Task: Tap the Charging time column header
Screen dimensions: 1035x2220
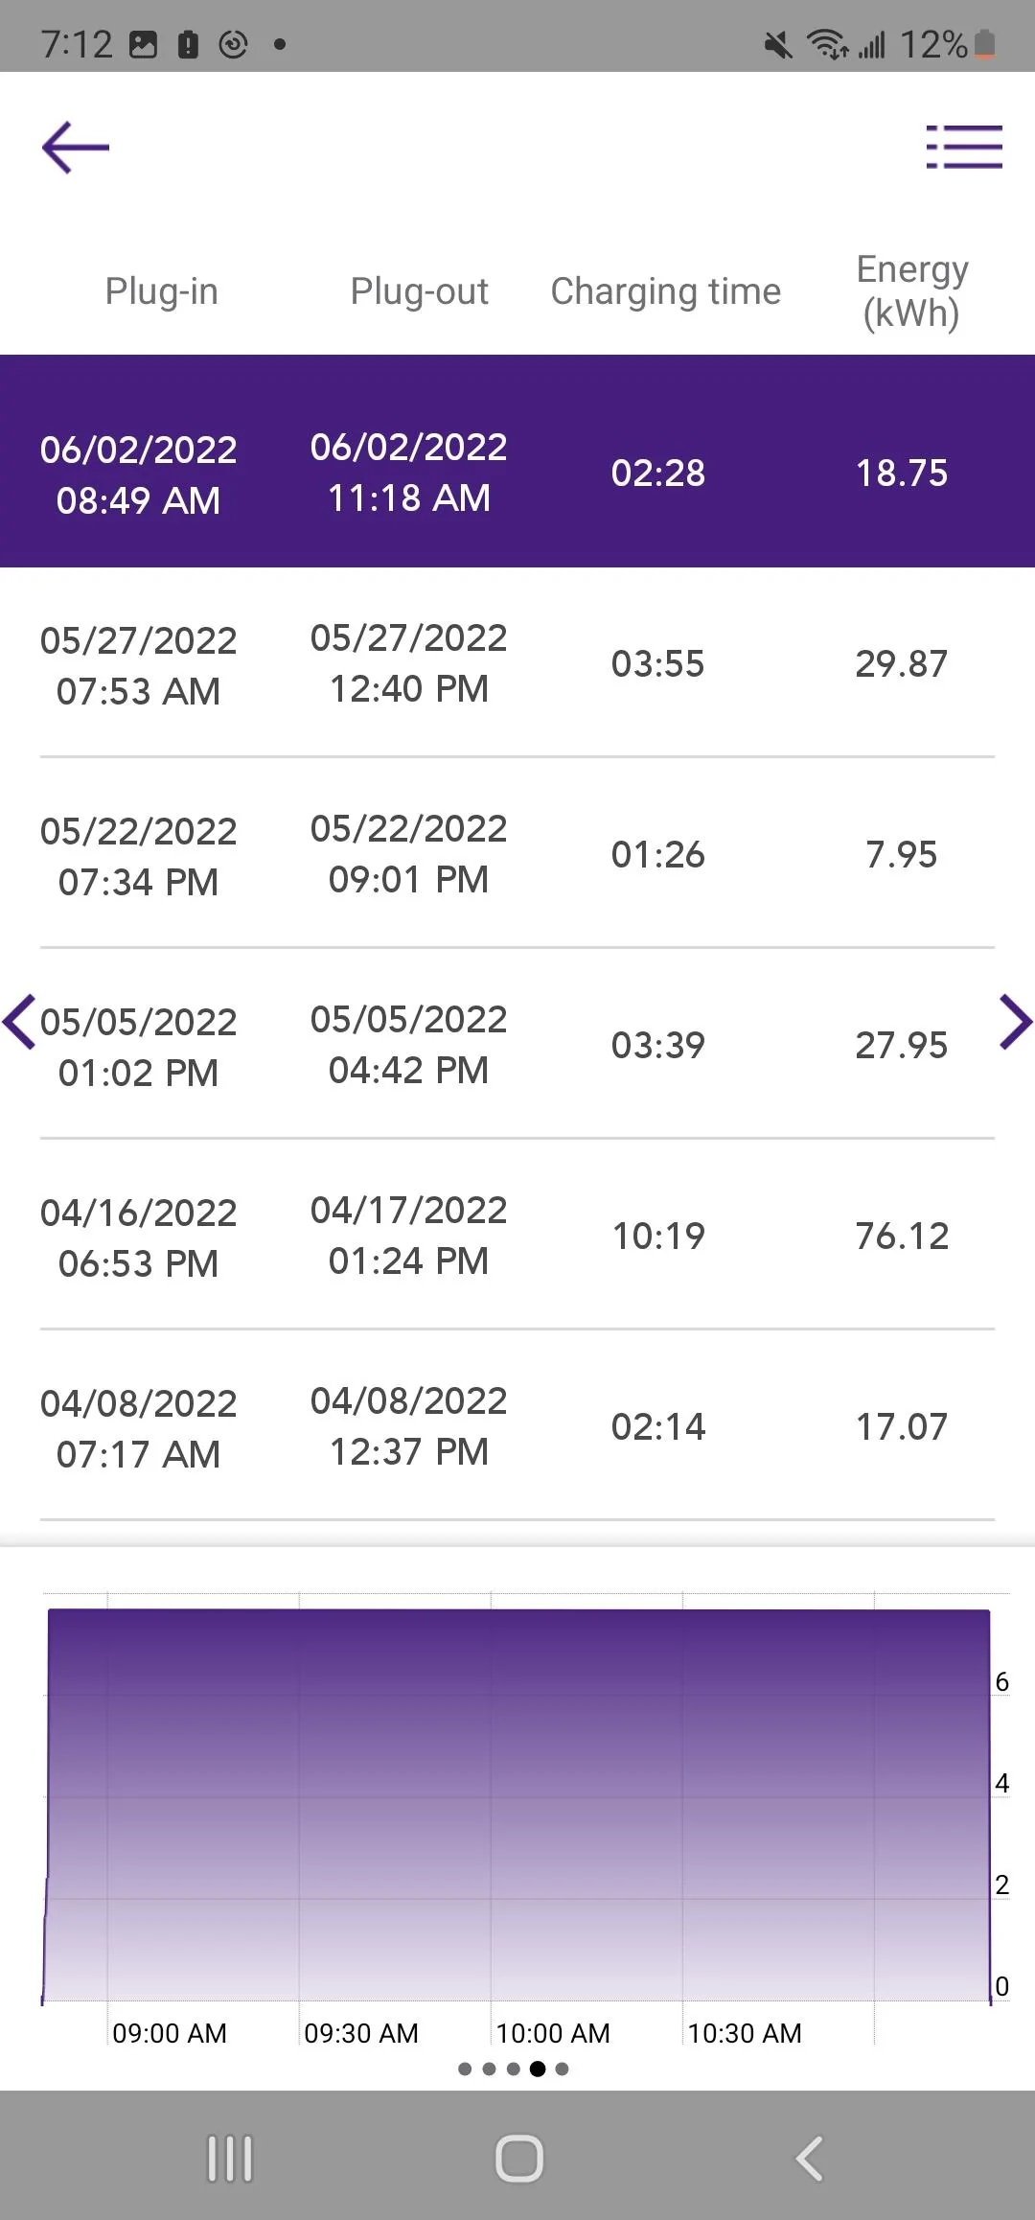Action: coord(666,291)
